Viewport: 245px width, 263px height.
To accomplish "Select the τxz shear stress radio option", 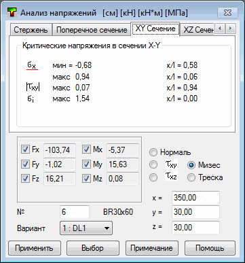I will coord(153,177).
